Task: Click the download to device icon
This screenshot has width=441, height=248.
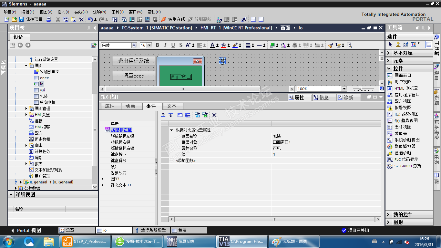Action: coord(132,19)
